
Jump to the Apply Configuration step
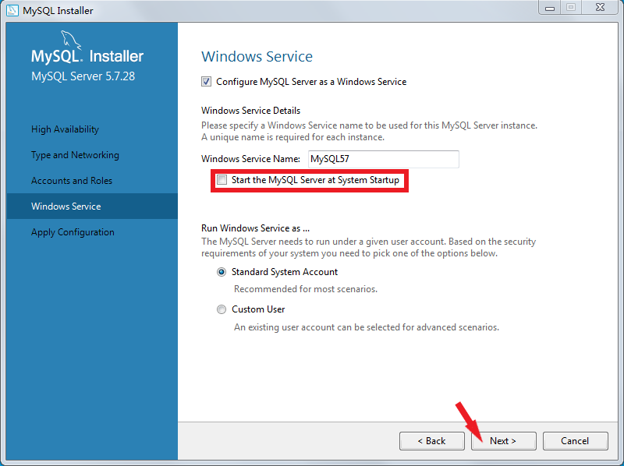73,232
